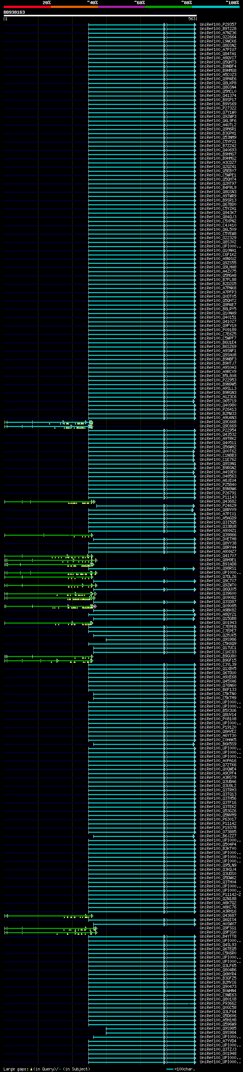Select hit label UniRef100_Q01943

point(218,623)
